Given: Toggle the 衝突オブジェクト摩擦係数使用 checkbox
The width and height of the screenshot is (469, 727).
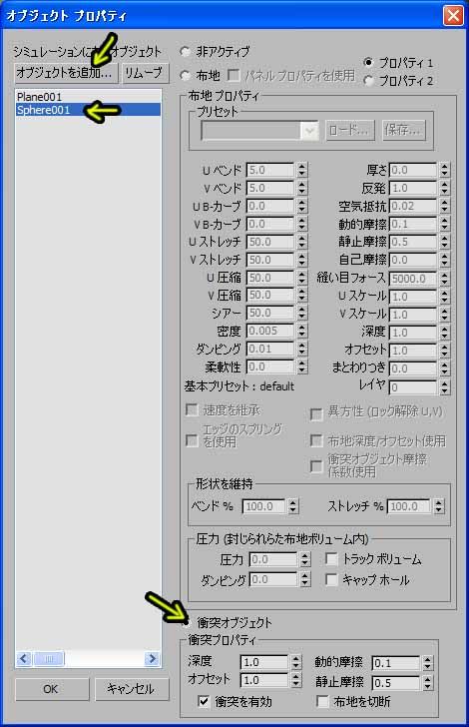Looking at the screenshot, I should tap(316, 465).
